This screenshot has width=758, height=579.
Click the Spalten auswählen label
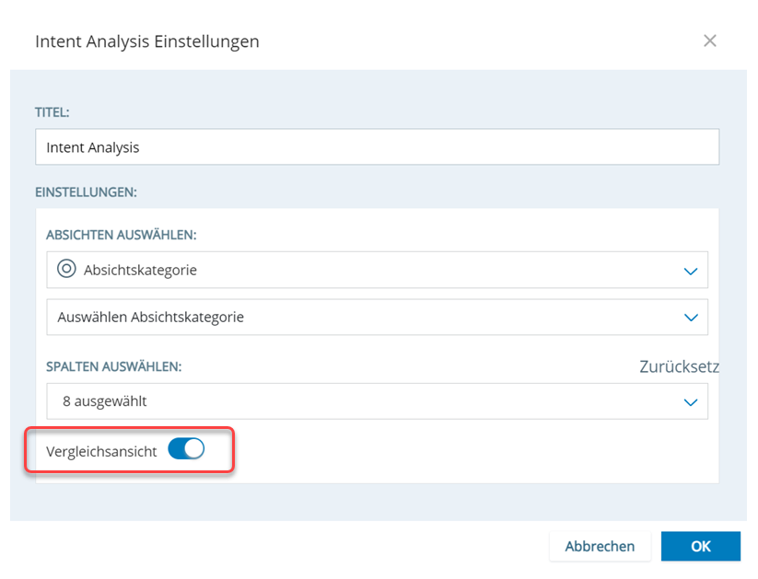(x=114, y=367)
